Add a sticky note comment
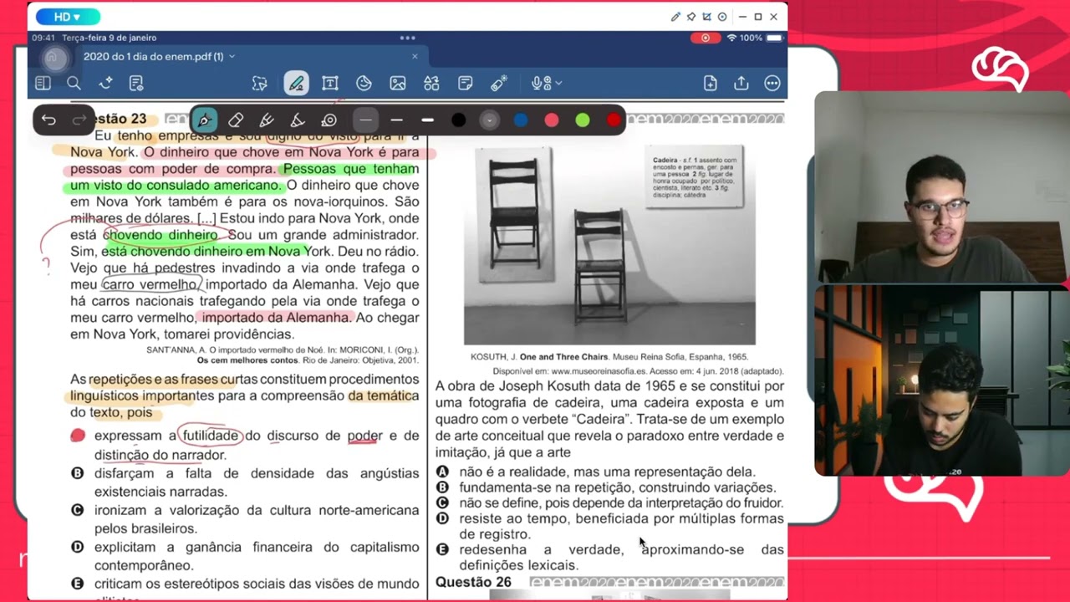Screen dimensions: 1070x602 pyautogui.click(x=466, y=83)
